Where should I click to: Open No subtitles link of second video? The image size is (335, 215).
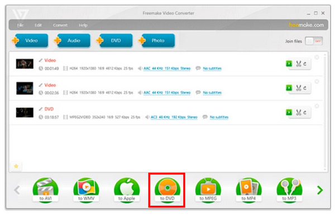pyautogui.click(x=212, y=92)
